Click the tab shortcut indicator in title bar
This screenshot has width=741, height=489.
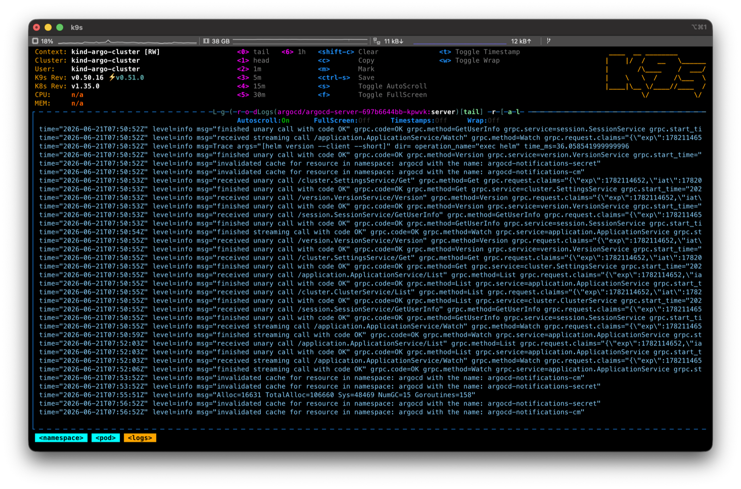click(x=699, y=27)
